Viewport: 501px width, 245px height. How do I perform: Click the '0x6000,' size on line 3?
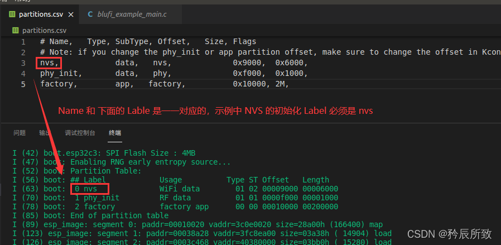coord(291,63)
